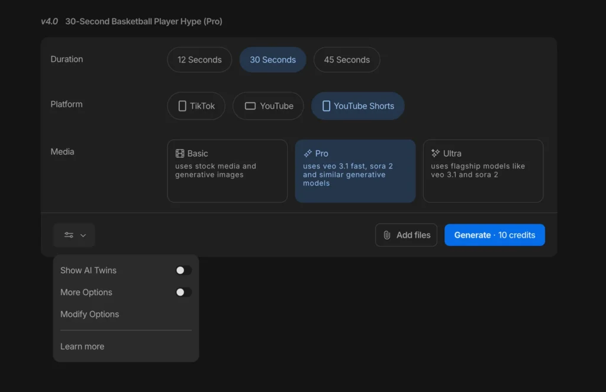Click the 30-Second Basketball Player Hype title
This screenshot has height=392, width=606.
145,21
